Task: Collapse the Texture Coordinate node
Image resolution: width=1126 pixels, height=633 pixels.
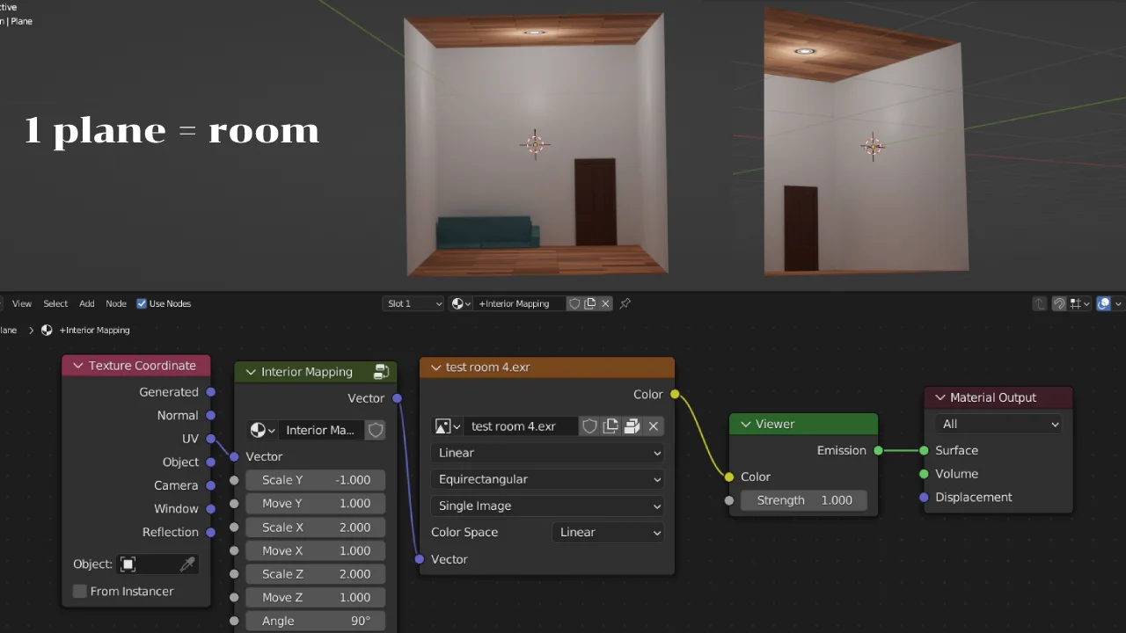Action: [x=77, y=366]
